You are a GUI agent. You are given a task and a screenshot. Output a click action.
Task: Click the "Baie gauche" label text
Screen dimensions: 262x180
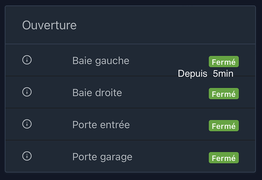click(101, 60)
